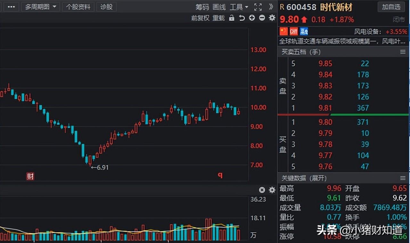Reload the chart with 重载
This screenshot has width=410, height=243.
(218, 18)
